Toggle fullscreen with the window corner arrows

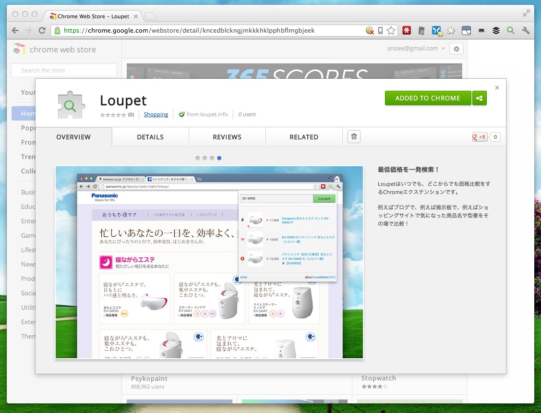tap(526, 13)
